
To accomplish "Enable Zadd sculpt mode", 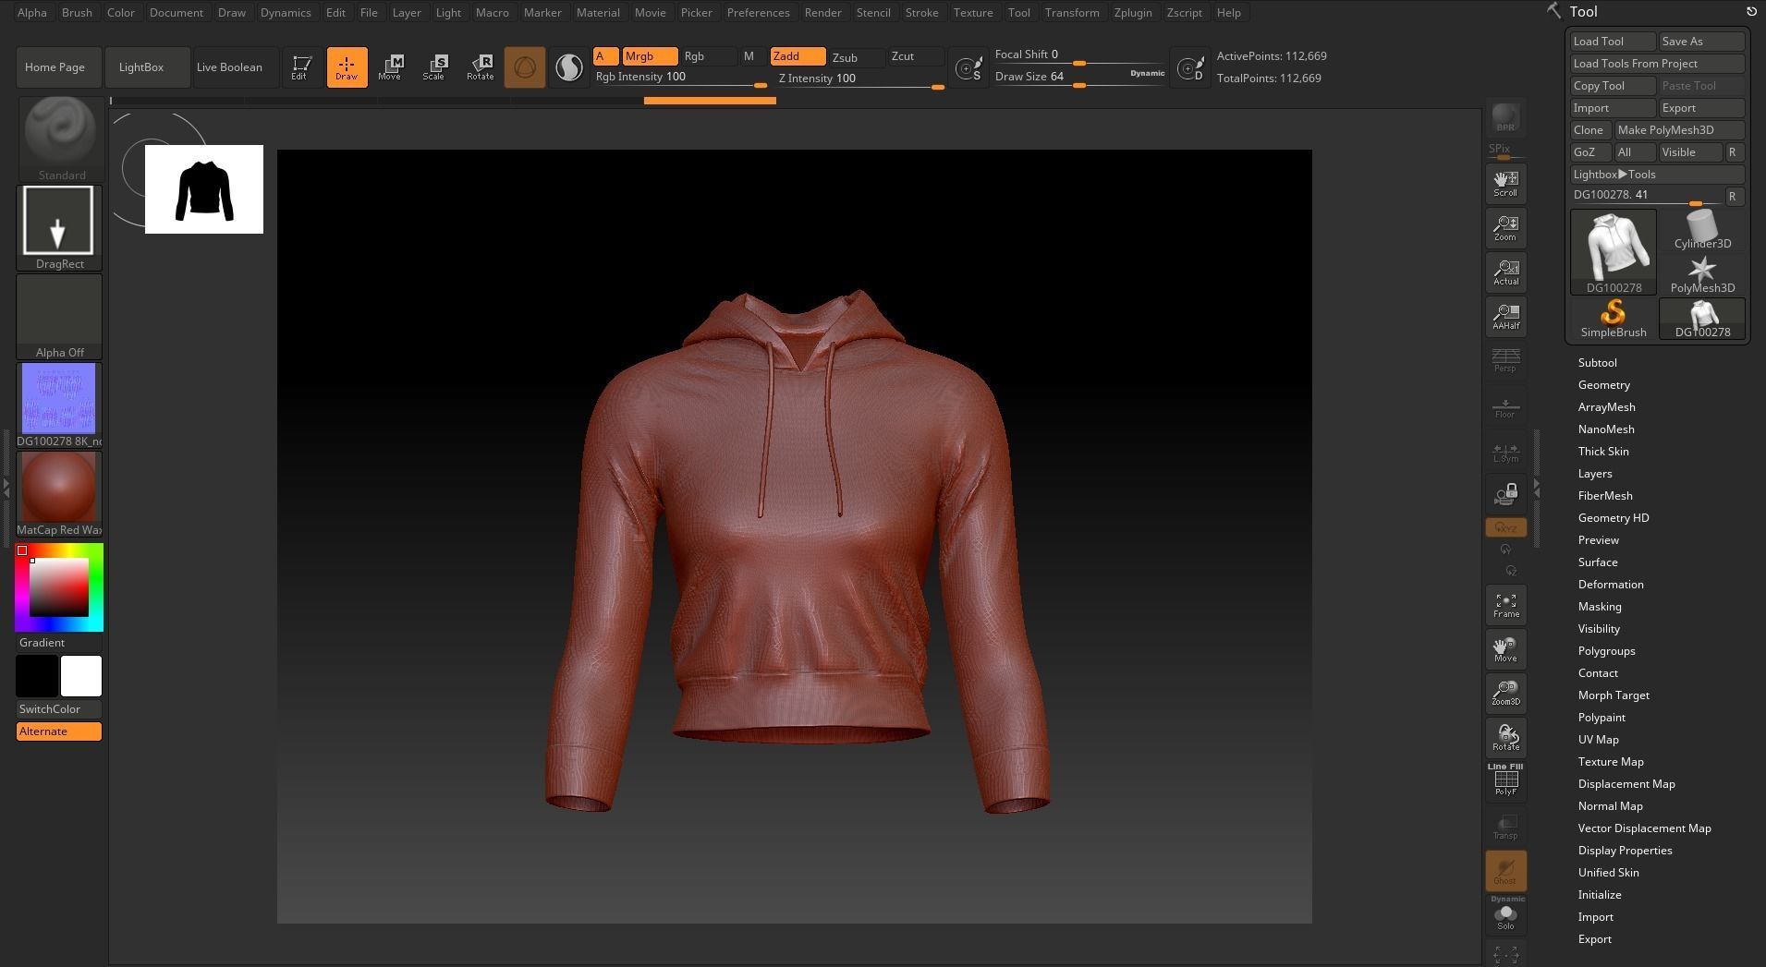I will (798, 56).
